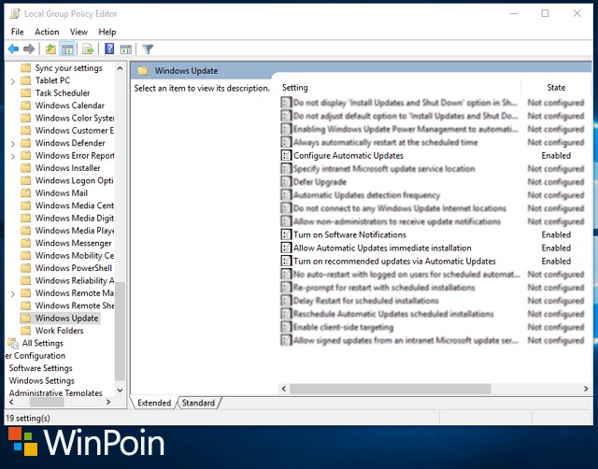The height and width of the screenshot is (469, 598).
Task: Open the Help toolbar icon
Action: pyautogui.click(x=109, y=49)
